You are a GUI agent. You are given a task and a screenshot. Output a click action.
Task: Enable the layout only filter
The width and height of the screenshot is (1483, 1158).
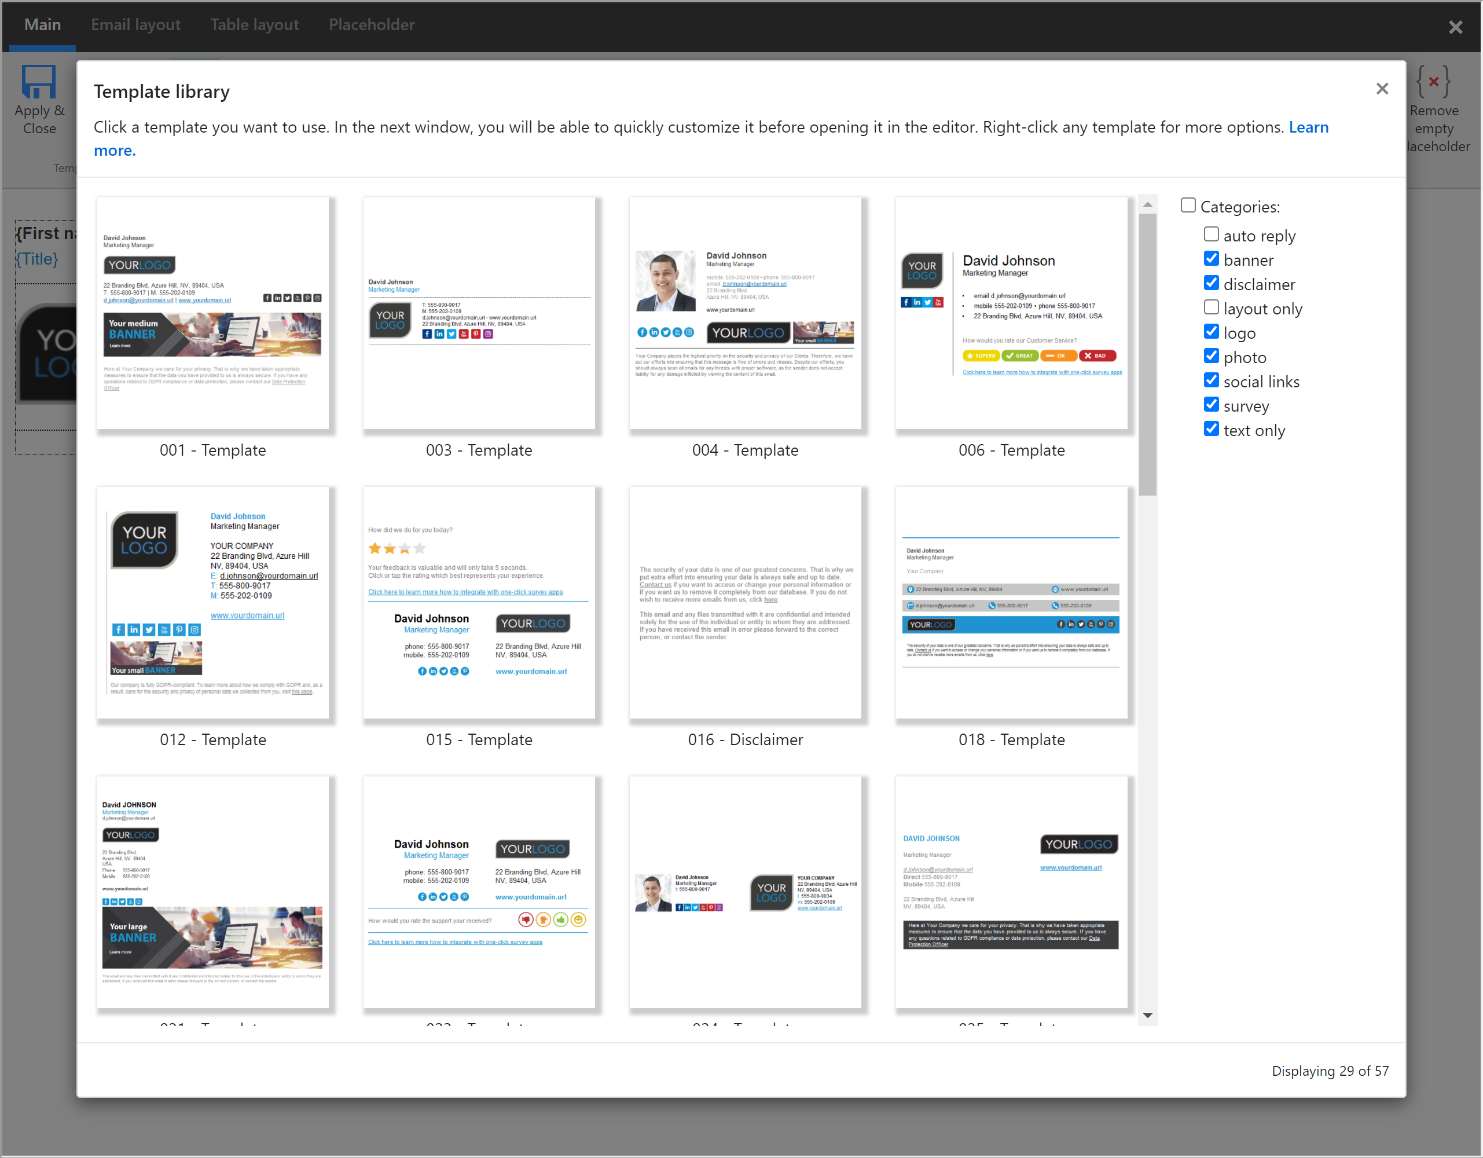click(x=1212, y=306)
